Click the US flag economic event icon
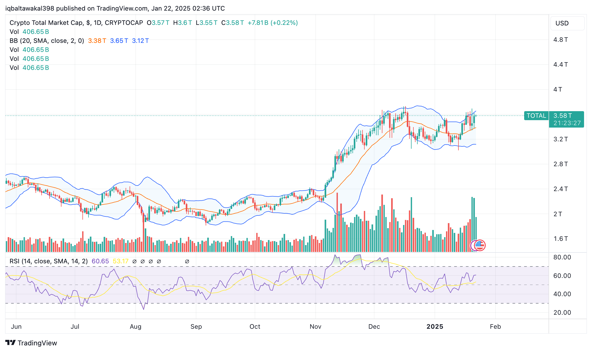592x352 pixels. click(480, 245)
